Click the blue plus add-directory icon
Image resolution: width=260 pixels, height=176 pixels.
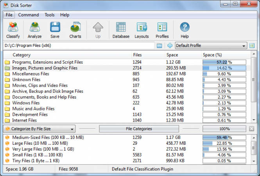click(x=170, y=46)
